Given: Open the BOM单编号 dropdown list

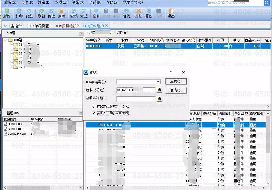Looking at the screenshot, I should click(158, 82).
